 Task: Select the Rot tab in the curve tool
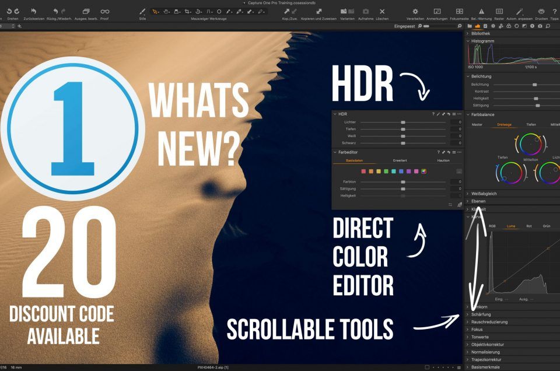point(529,226)
